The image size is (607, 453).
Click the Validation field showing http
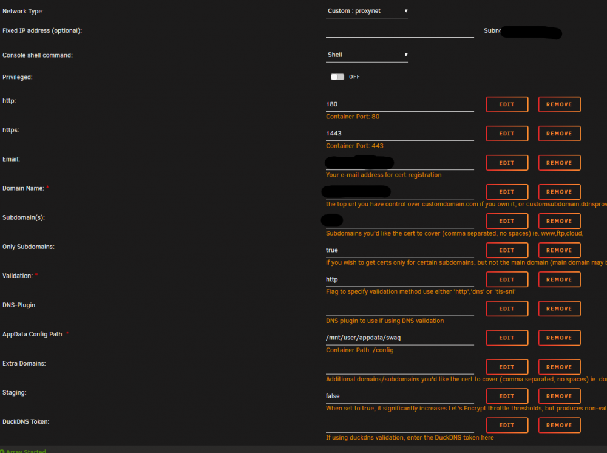pyautogui.click(x=400, y=279)
